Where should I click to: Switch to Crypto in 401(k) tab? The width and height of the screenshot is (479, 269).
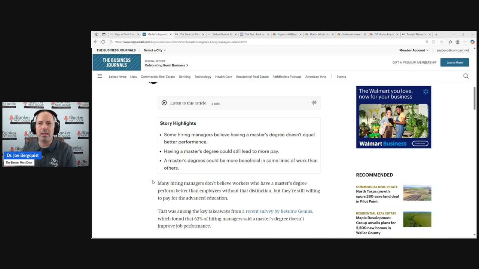[287, 34]
